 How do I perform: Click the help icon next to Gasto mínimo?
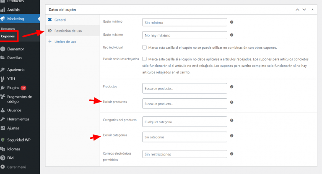pos(231,22)
